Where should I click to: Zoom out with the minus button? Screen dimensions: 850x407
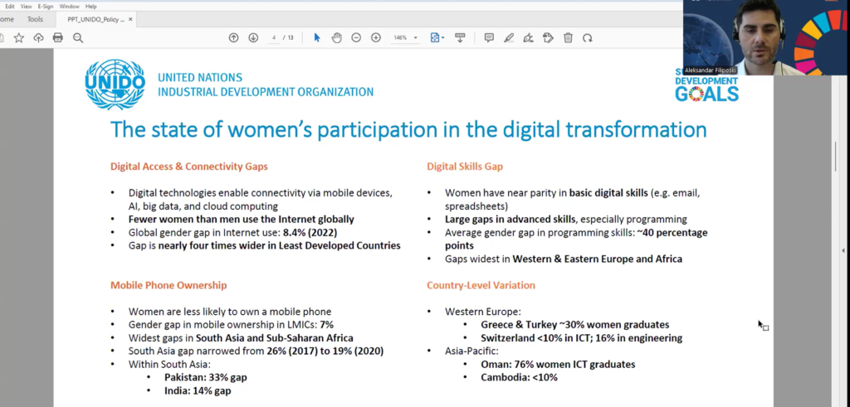pyautogui.click(x=356, y=37)
